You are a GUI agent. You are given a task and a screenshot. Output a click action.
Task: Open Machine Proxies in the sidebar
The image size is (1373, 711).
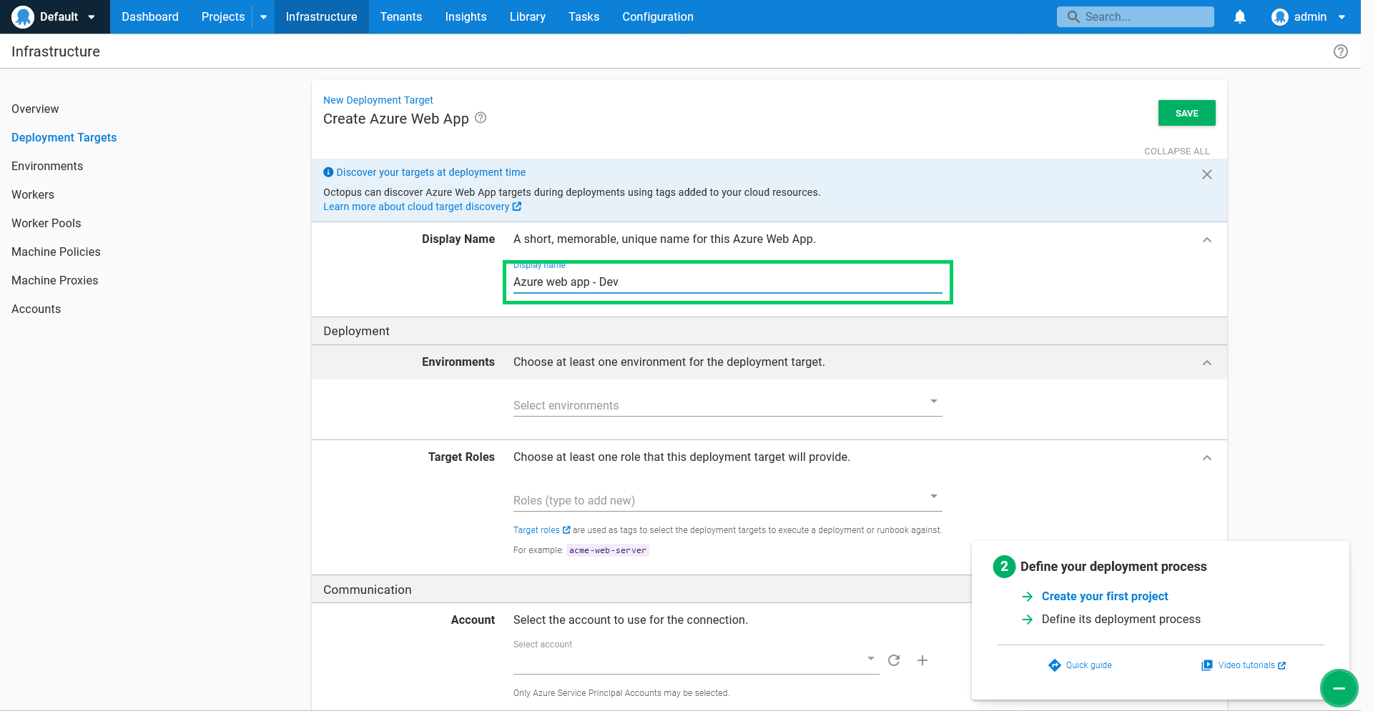click(x=55, y=280)
